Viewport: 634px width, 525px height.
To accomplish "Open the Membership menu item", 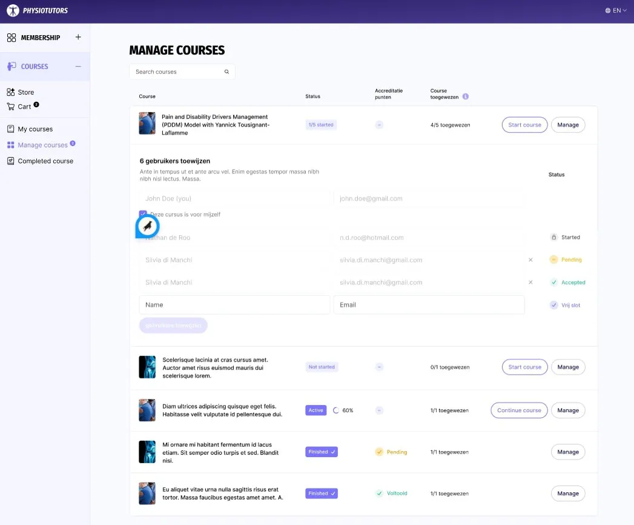I will pyautogui.click(x=41, y=38).
